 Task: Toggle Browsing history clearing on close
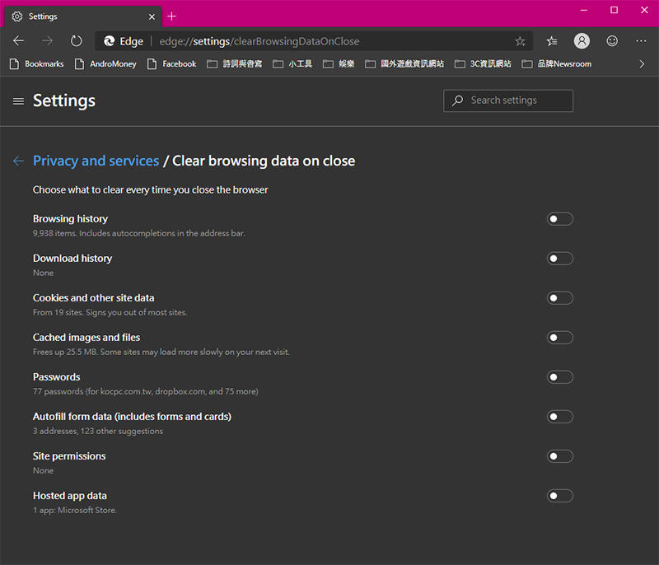tap(560, 219)
